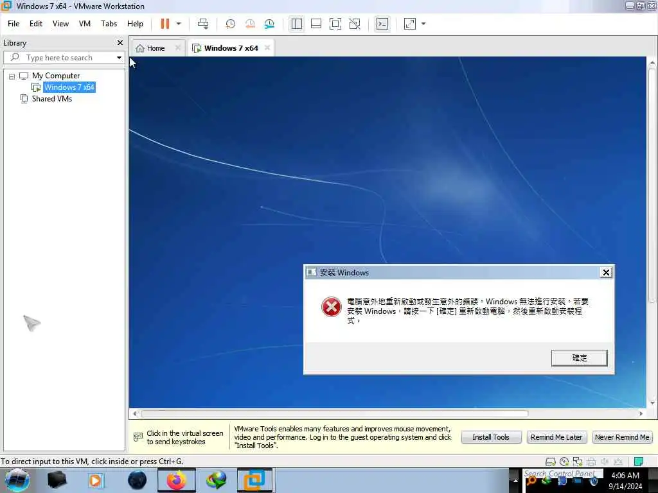Open the Firefox taskbar icon
The width and height of the screenshot is (658, 493).
coord(177,480)
